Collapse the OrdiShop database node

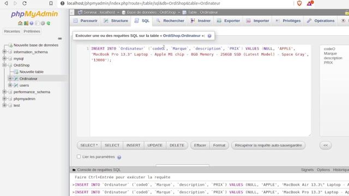pyautogui.click(x=4, y=65)
